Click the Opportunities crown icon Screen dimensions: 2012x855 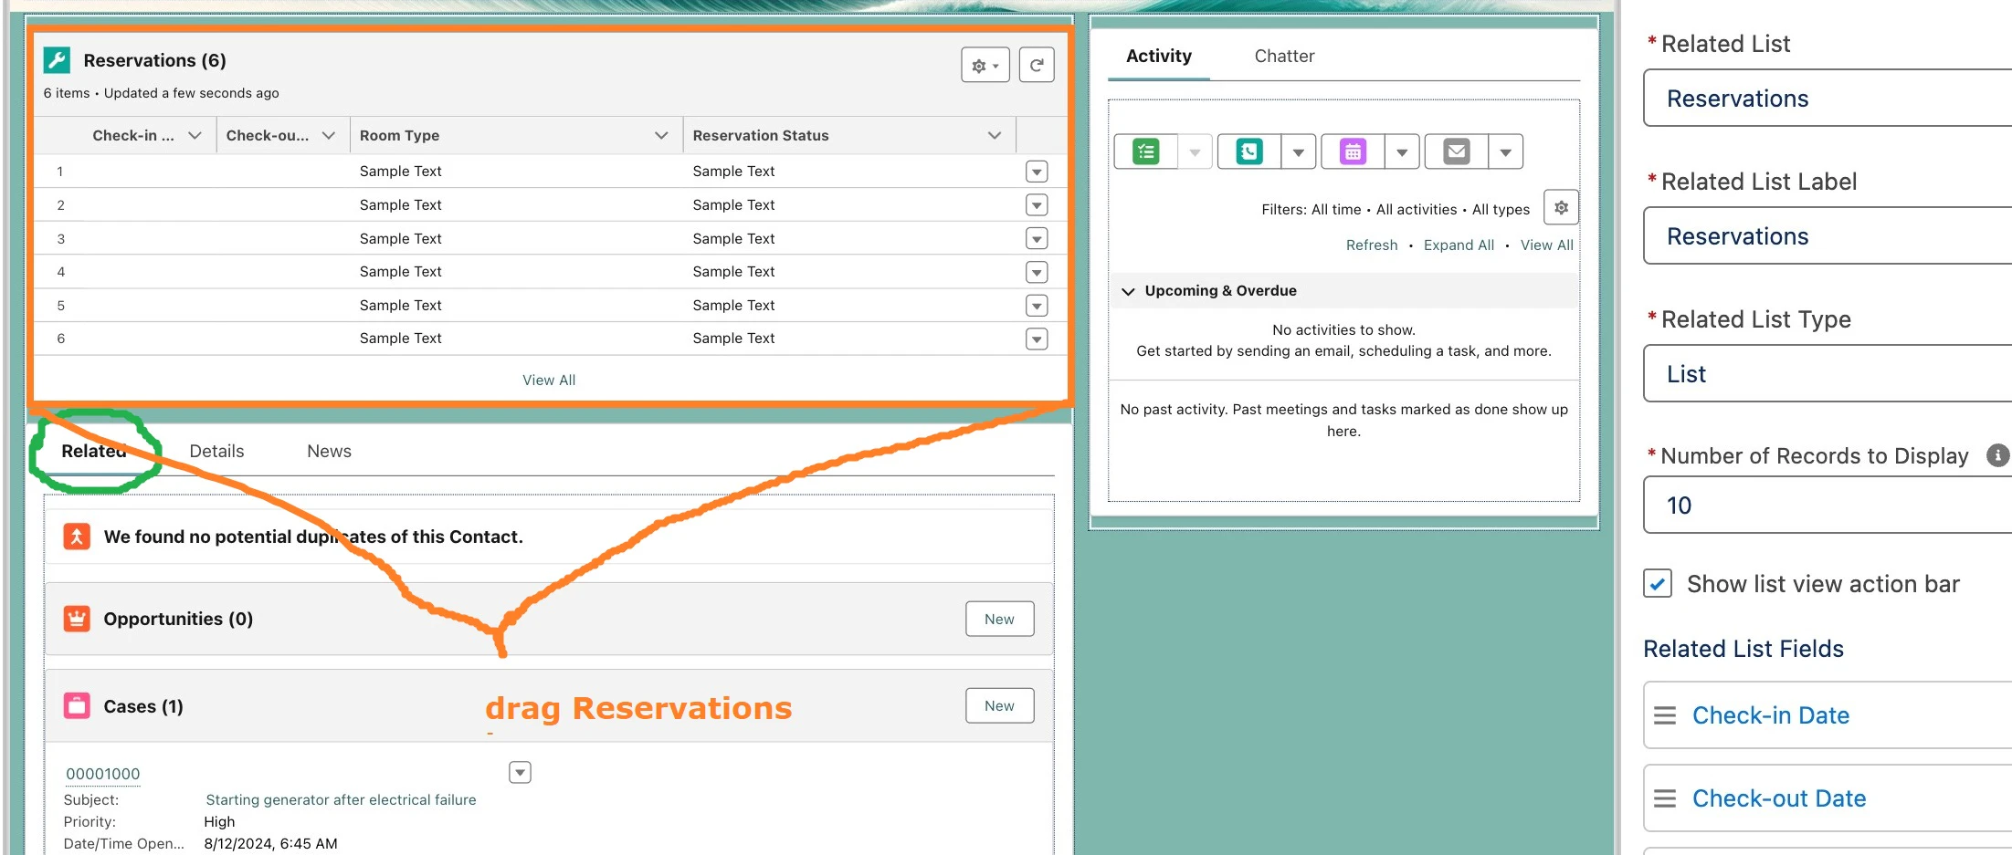pos(77,619)
